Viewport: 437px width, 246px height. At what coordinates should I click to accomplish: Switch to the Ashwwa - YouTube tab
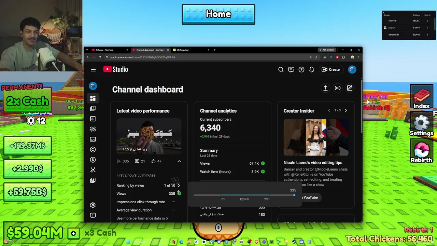[110, 50]
